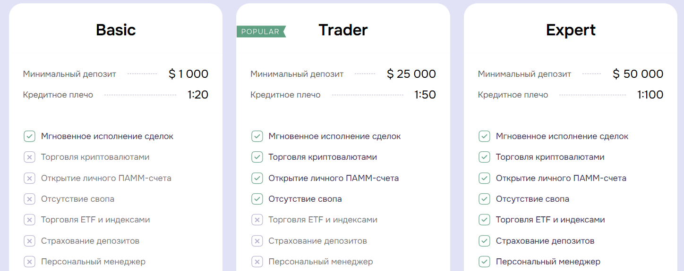Click the cross icon beside Basic crypto trading
684x271 pixels.
(x=29, y=157)
